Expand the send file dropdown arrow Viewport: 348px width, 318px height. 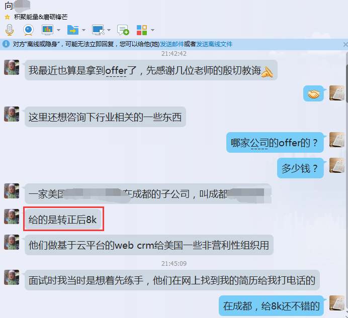click(83, 30)
